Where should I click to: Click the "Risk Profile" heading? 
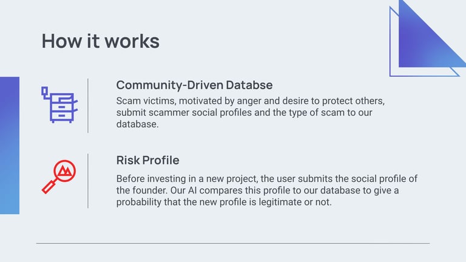click(x=147, y=161)
